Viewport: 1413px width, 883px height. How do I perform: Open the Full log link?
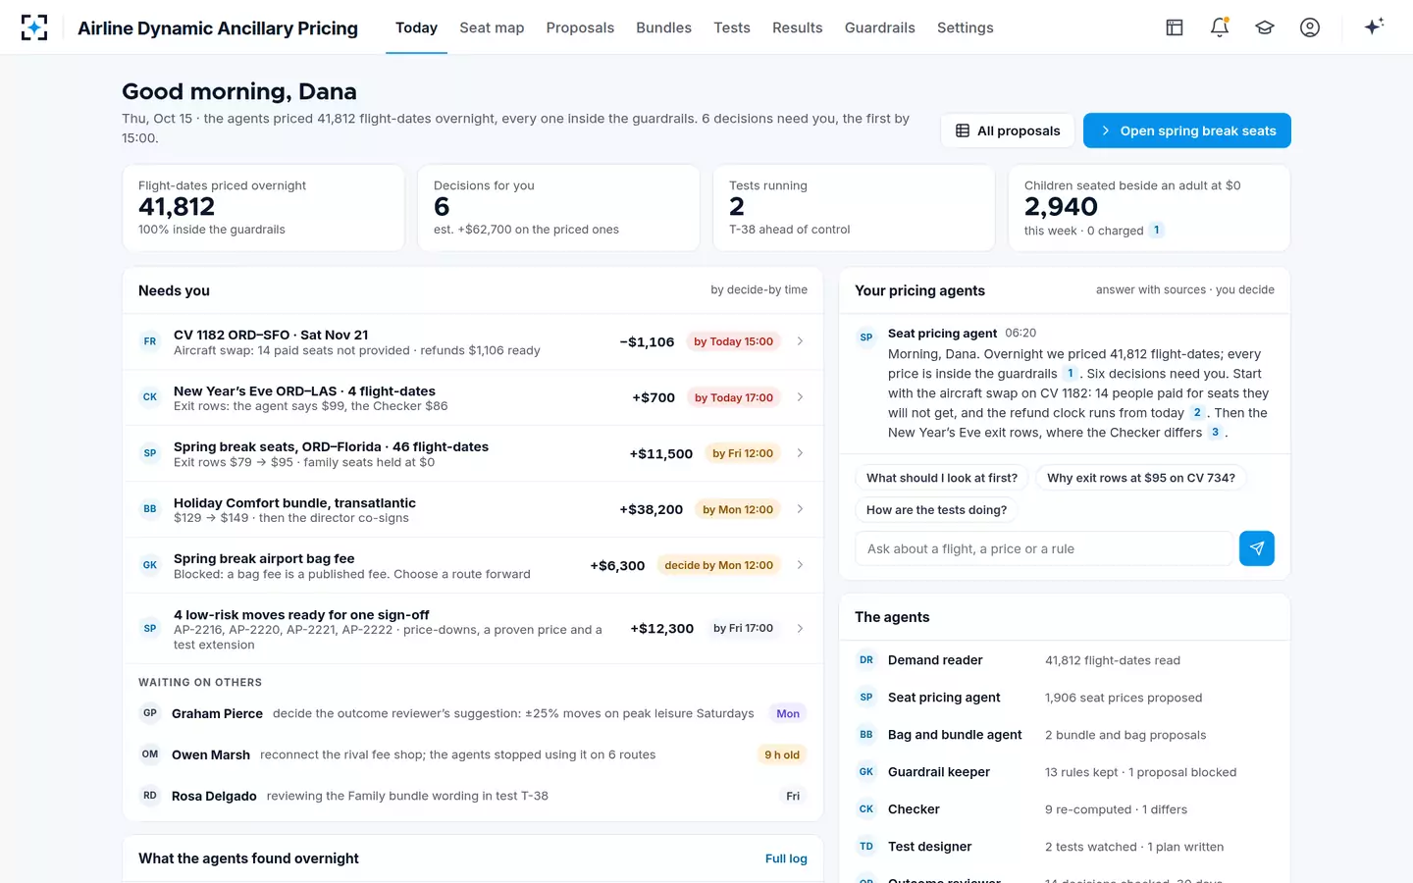(x=786, y=858)
